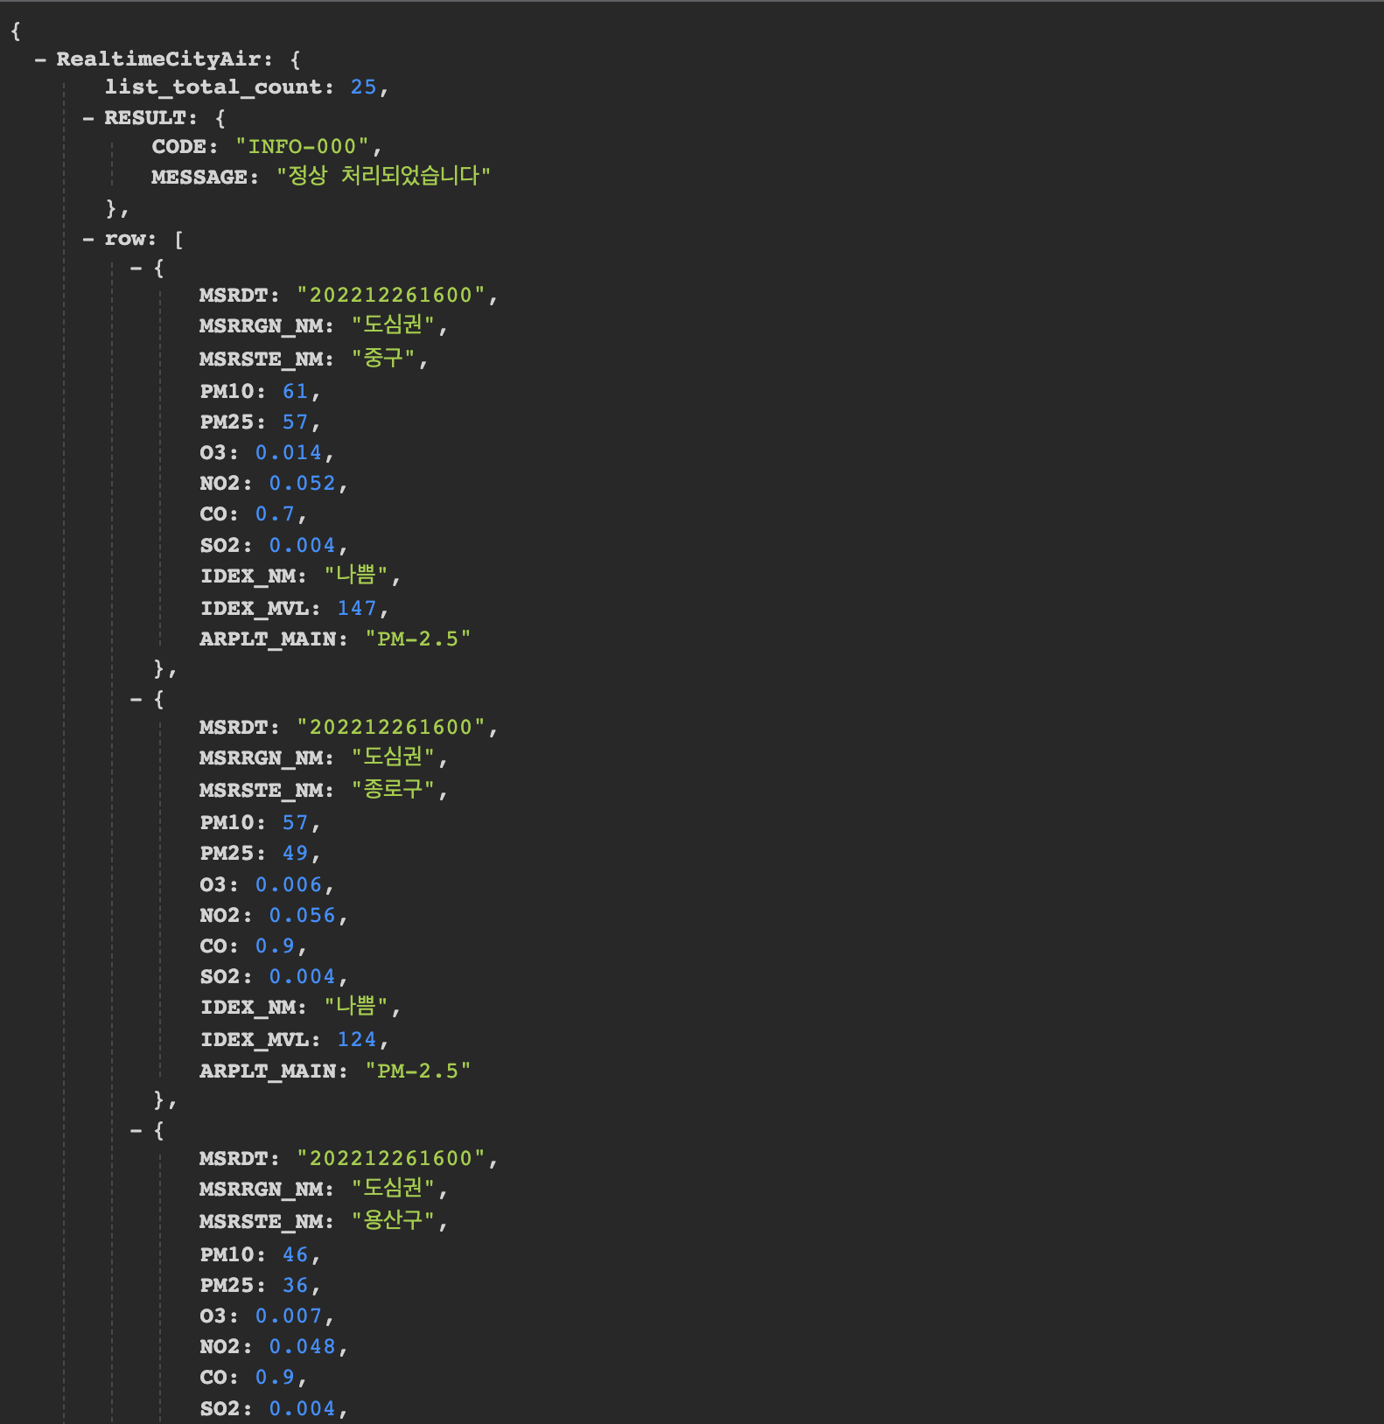Click the RESULT key name

[145, 118]
